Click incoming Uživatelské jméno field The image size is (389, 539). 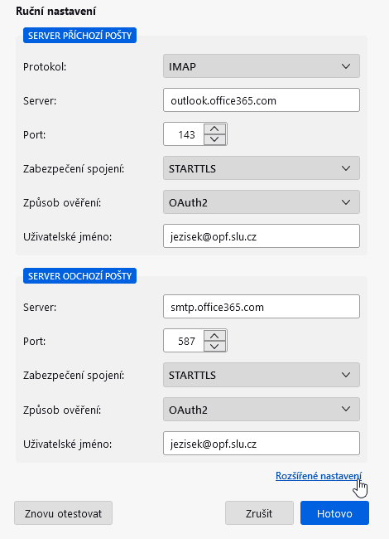(x=262, y=236)
